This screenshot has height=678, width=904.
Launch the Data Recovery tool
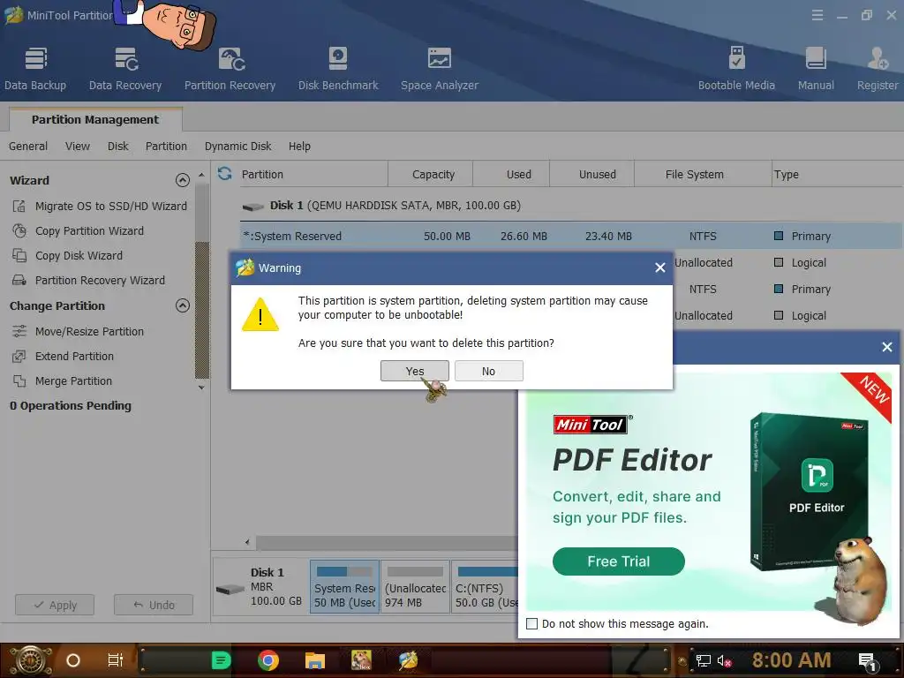pyautogui.click(x=125, y=69)
